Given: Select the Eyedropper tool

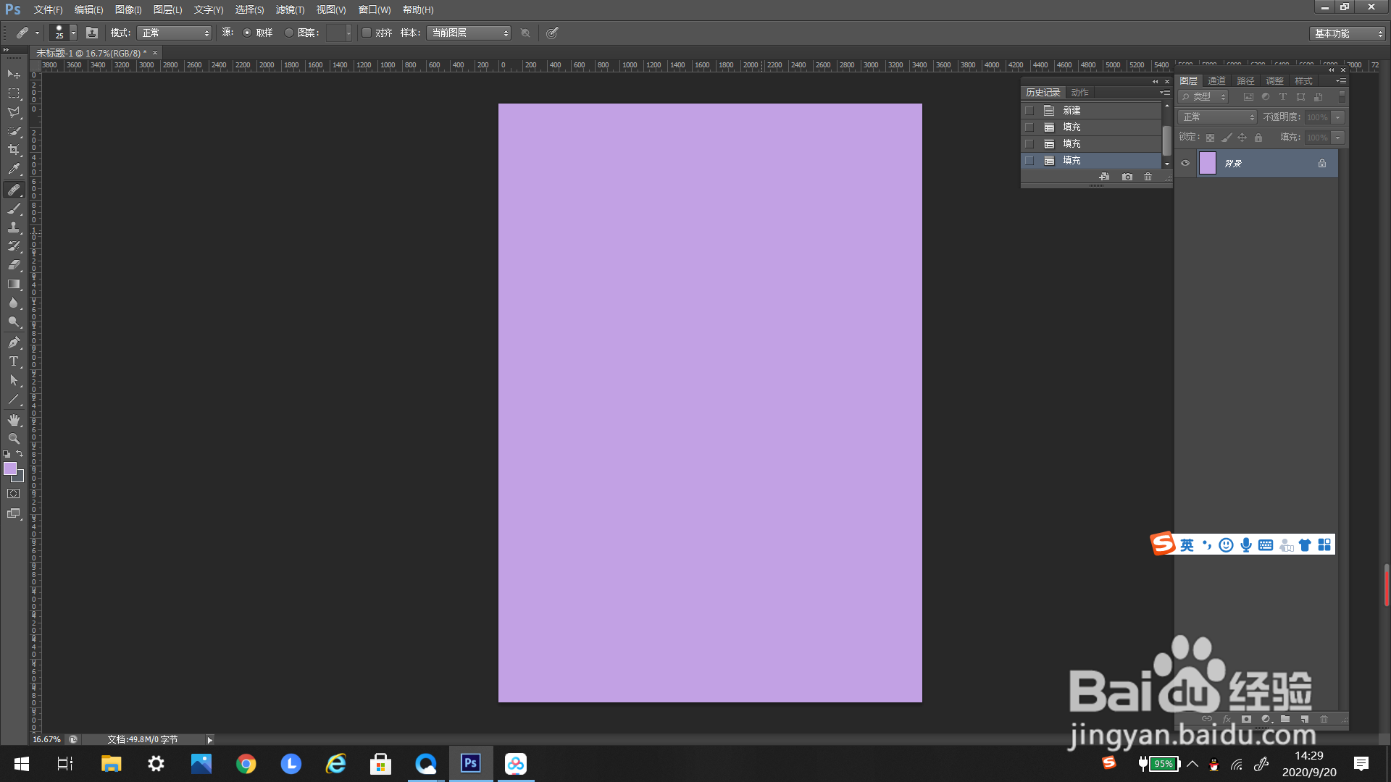Looking at the screenshot, I should tap(14, 169).
